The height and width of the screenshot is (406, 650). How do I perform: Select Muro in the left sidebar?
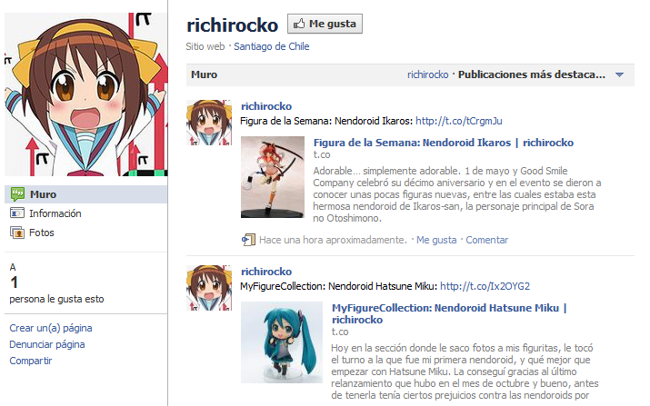click(86, 194)
